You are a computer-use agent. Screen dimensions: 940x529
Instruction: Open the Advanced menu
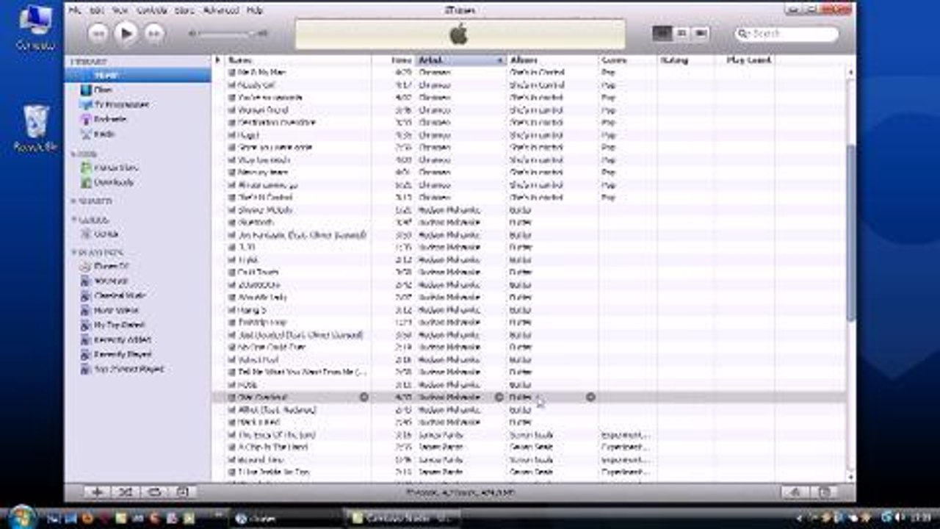coord(221,11)
